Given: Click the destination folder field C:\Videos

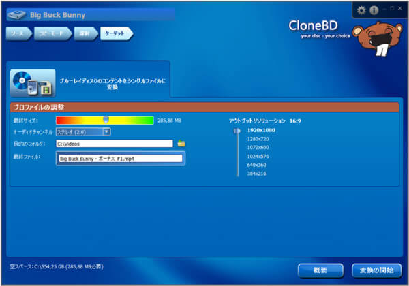Looking at the screenshot, I should [115, 144].
